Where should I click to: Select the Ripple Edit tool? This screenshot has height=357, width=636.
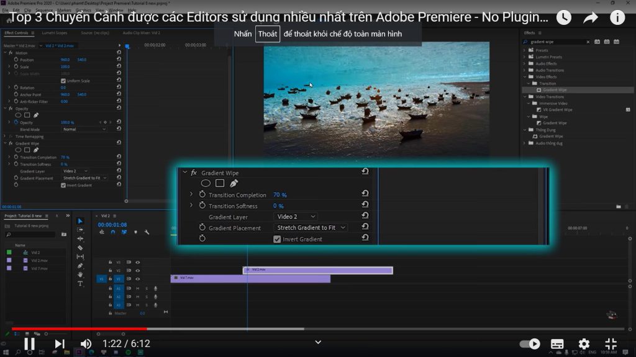click(x=80, y=239)
